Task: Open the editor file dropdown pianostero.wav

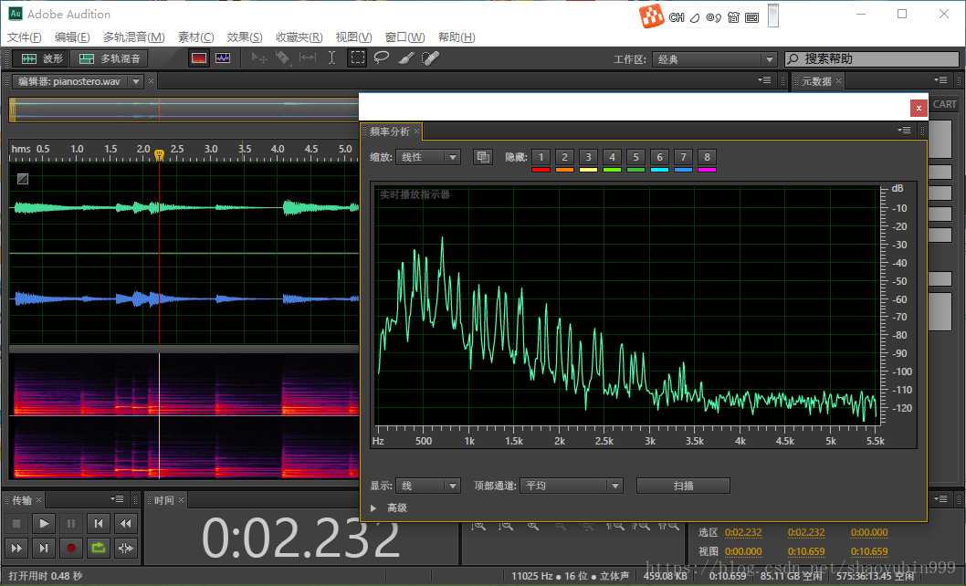Action: (x=135, y=81)
